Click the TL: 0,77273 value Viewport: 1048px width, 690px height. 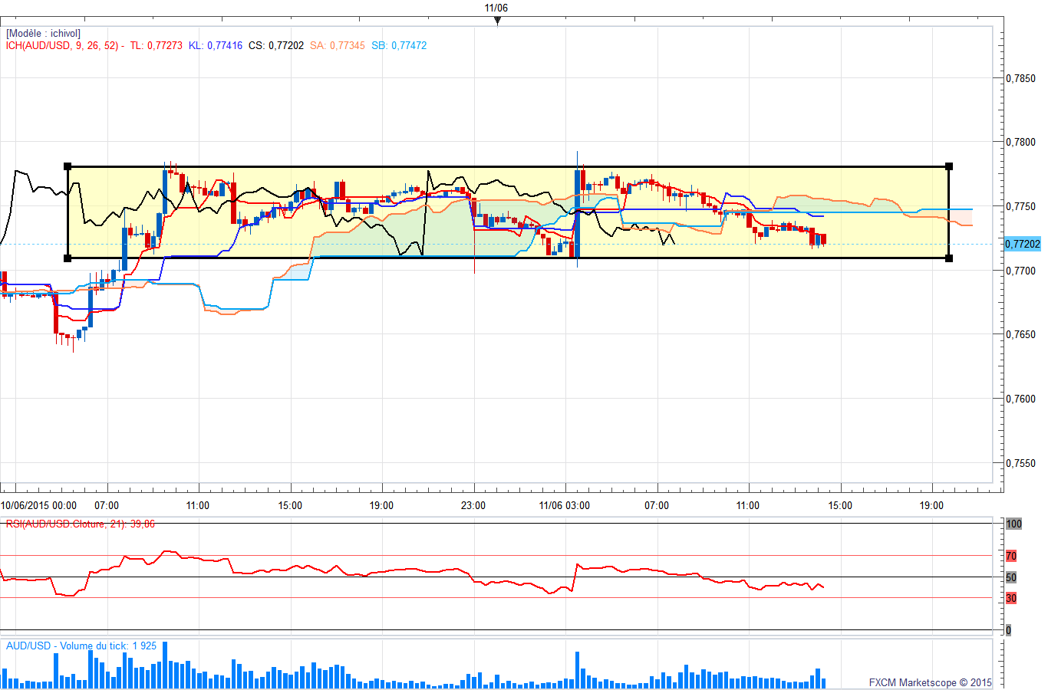click(x=156, y=45)
